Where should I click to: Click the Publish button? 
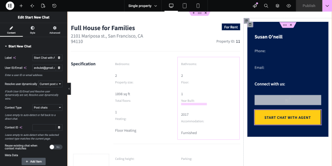[309, 6]
